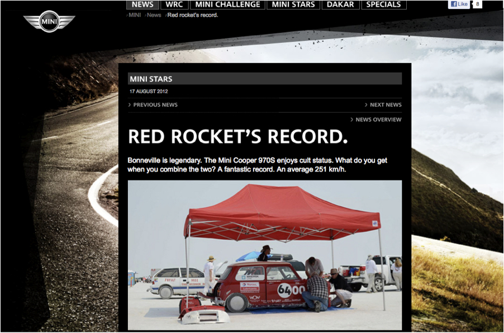Go to MINI CHALLENGE section

pos(227,4)
